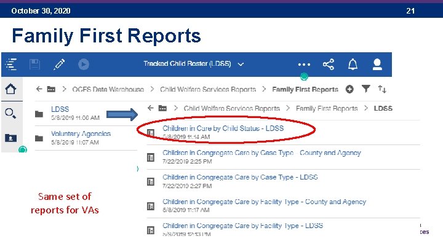Open Congregate Care by Case Type - County and Agency

(x=262, y=153)
